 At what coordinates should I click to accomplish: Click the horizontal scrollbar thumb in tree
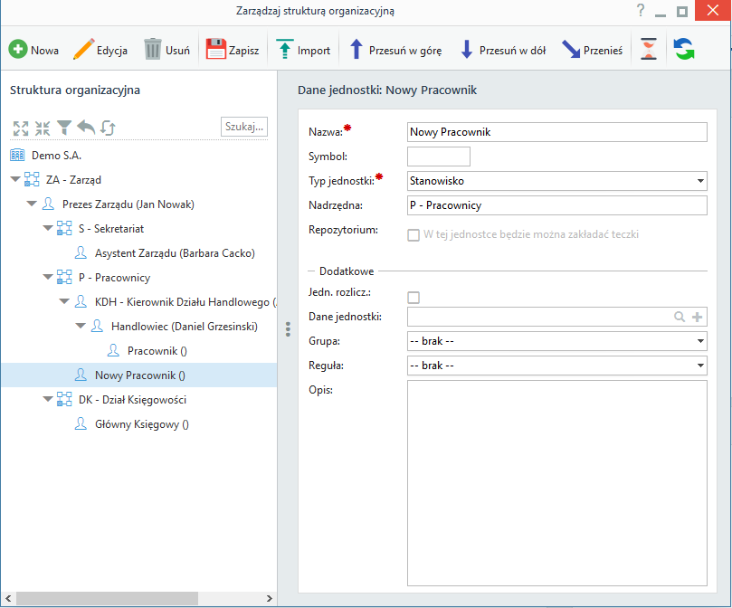pos(108,598)
